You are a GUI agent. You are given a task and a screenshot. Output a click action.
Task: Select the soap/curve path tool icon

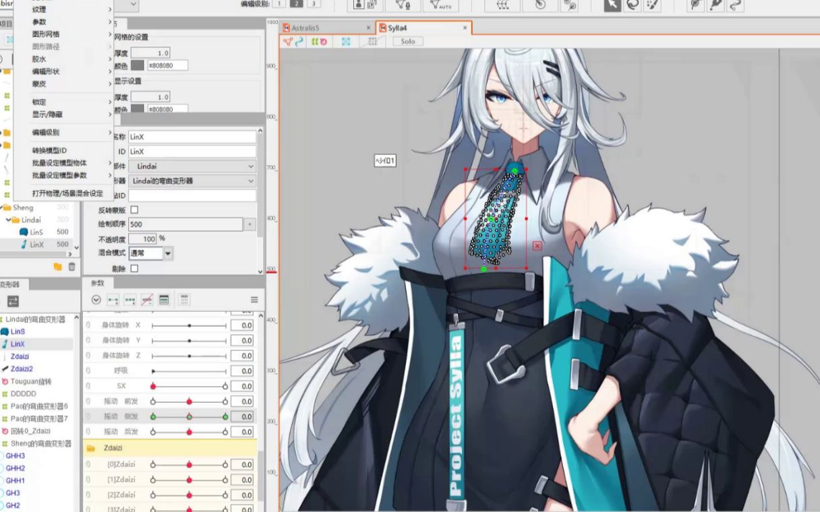(x=735, y=5)
